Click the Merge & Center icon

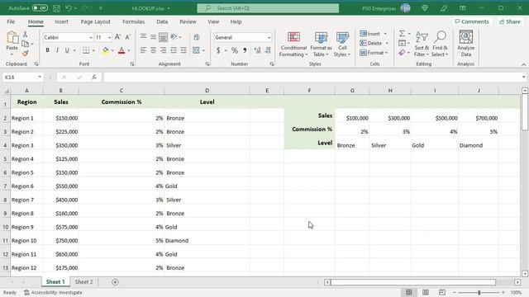pyautogui.click(x=196, y=50)
